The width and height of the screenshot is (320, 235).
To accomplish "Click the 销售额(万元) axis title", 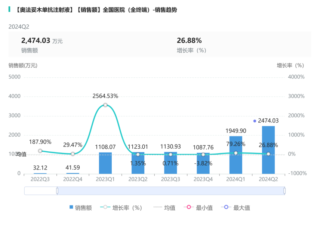I will coord(23,65).
